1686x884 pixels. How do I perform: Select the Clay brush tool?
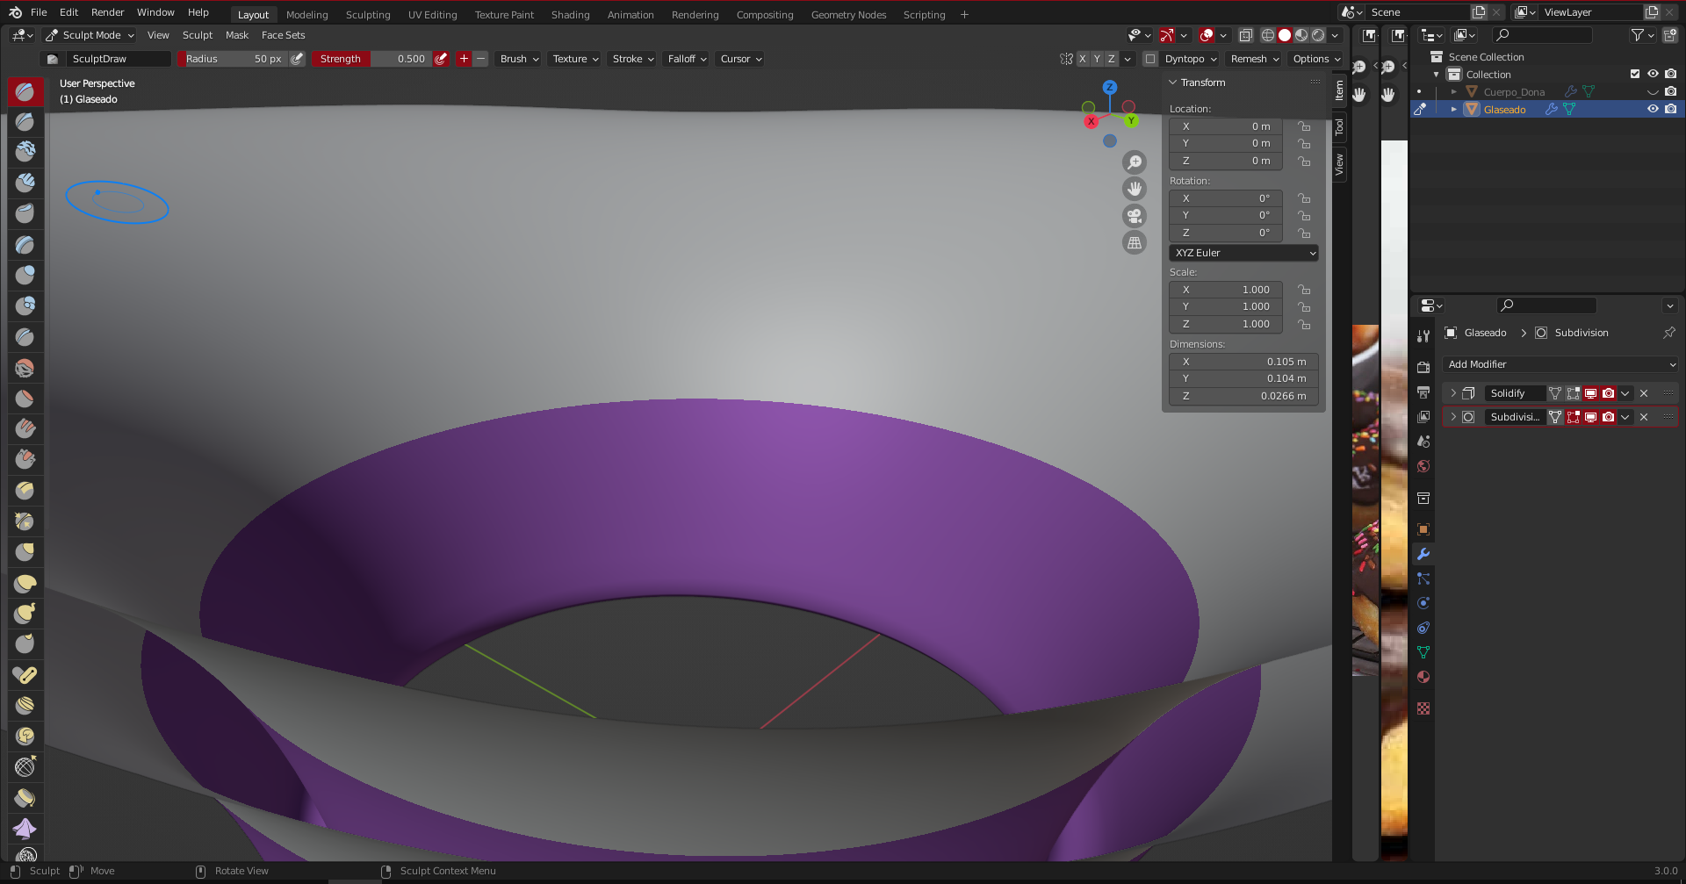click(25, 153)
